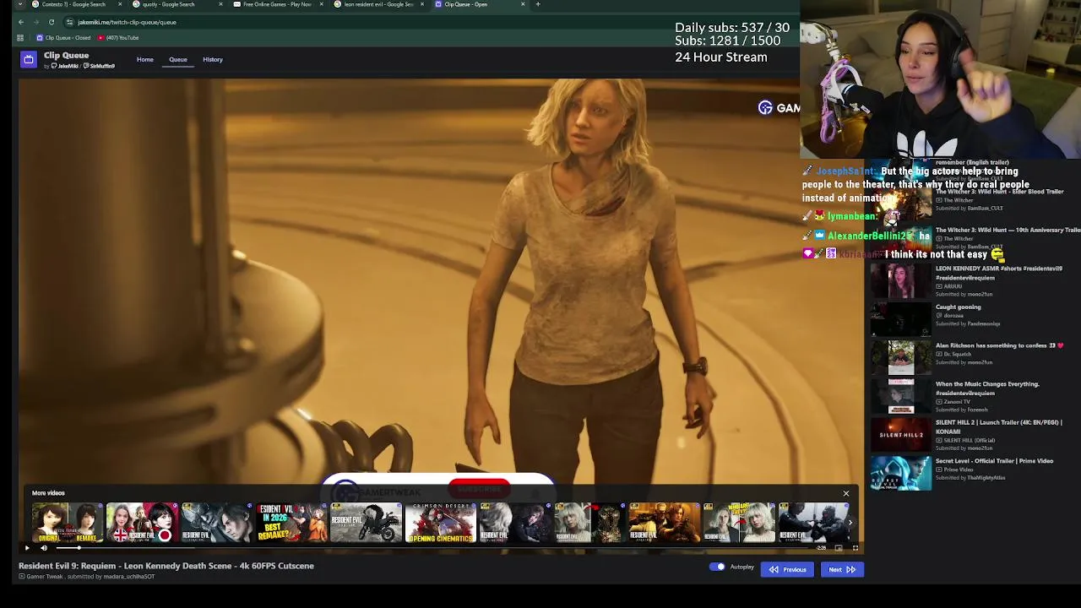Image resolution: width=1081 pixels, height=608 pixels.
Task: Open 'Clip Queue - Closed' bookmark
Action: 63,38
